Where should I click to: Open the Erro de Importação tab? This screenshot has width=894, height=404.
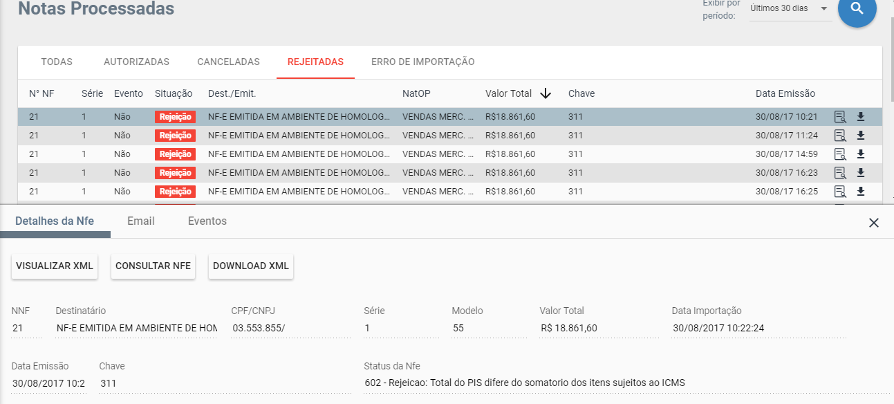click(422, 62)
